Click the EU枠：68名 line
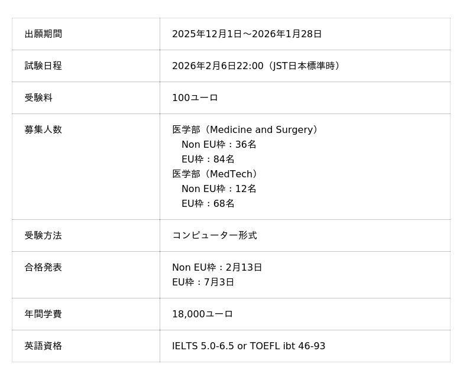 (208, 204)
